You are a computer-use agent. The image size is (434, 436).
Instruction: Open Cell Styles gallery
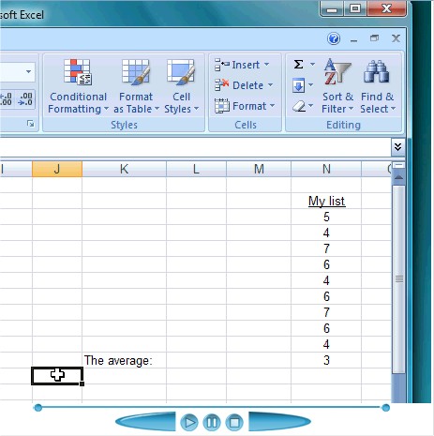tap(181, 86)
